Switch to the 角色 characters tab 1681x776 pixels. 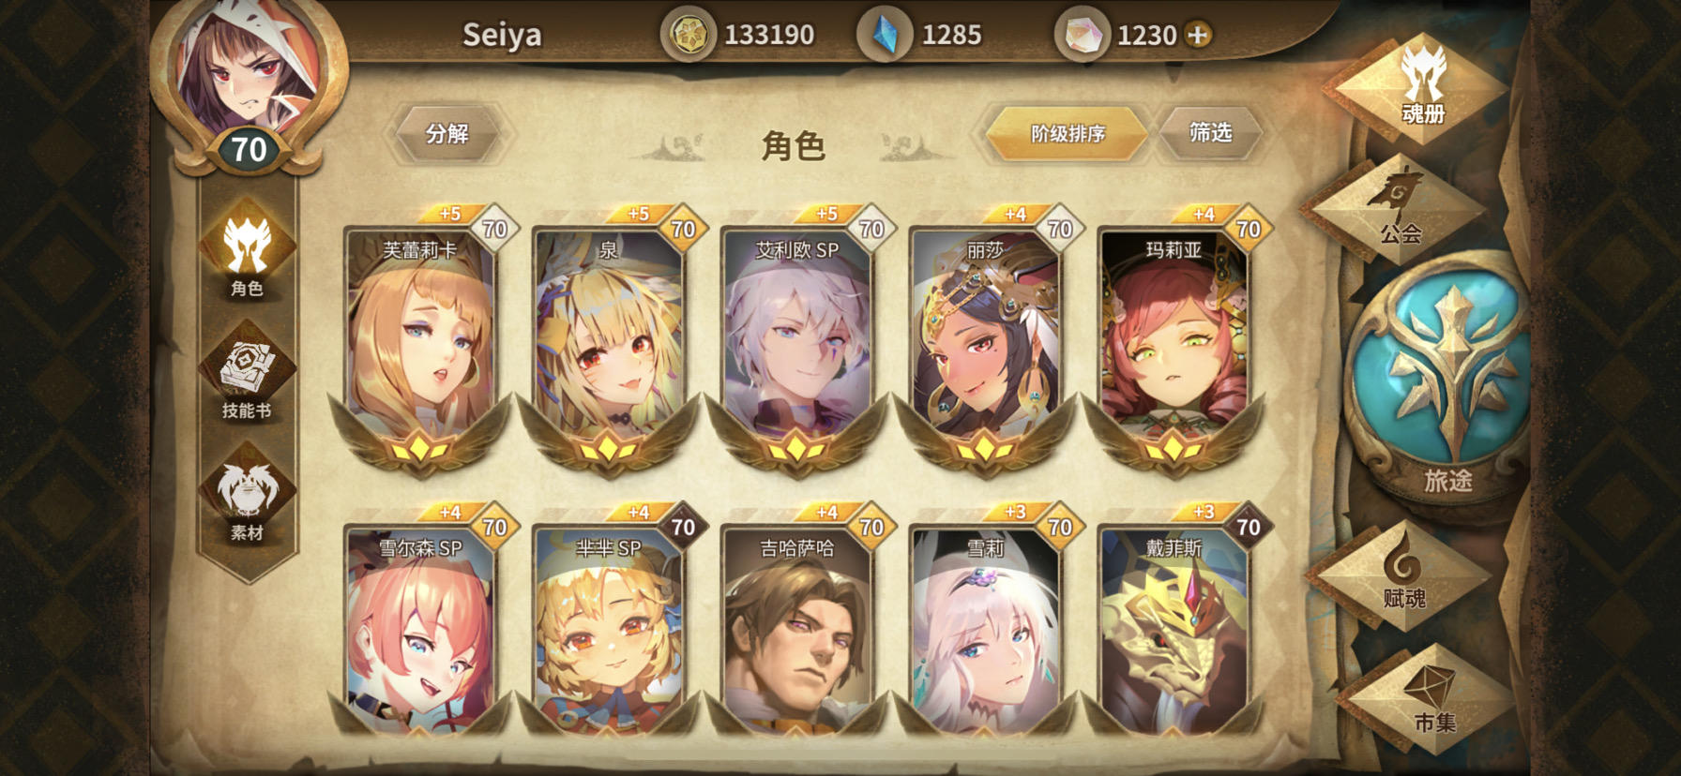248,253
